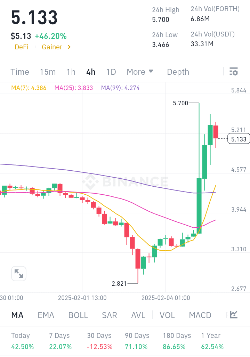Toggle the EMA indicator

pos(46,315)
